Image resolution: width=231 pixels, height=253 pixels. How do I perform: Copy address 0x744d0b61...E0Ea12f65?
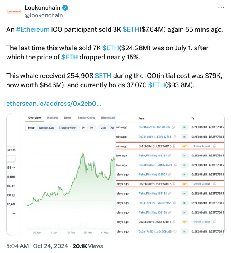pyautogui.click(x=174, y=137)
